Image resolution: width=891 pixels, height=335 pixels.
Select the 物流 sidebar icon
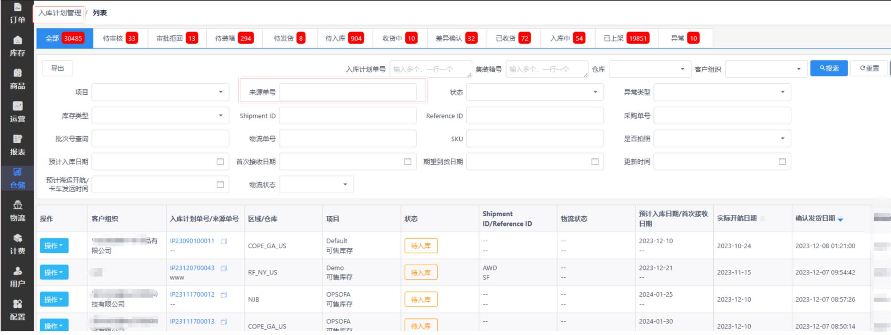tap(17, 211)
